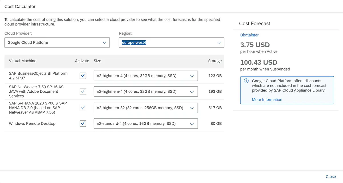Image resolution: width=343 pixels, height=183 pixels.
Task: Toggle SAP BusinessObjects BI Platform activate checkbox
Action: click(83, 76)
